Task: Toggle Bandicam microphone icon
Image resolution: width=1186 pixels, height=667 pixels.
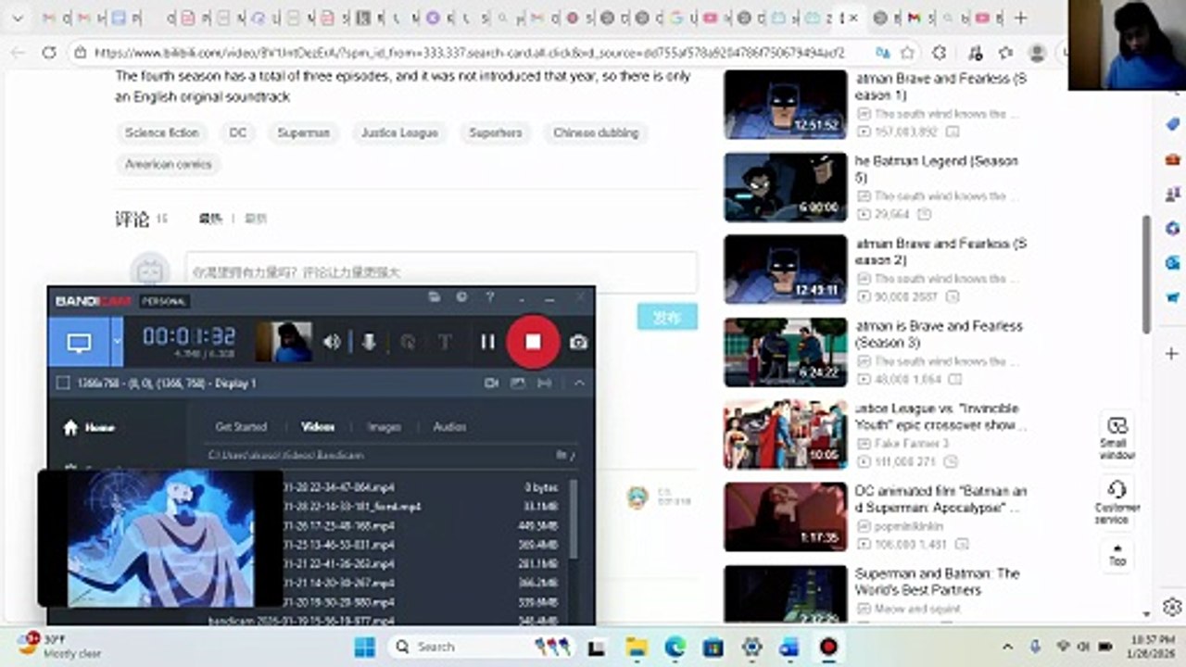Action: click(x=369, y=342)
